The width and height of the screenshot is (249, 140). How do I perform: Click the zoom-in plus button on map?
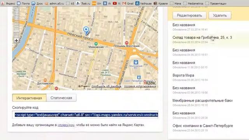pyautogui.click(x=16, y=40)
